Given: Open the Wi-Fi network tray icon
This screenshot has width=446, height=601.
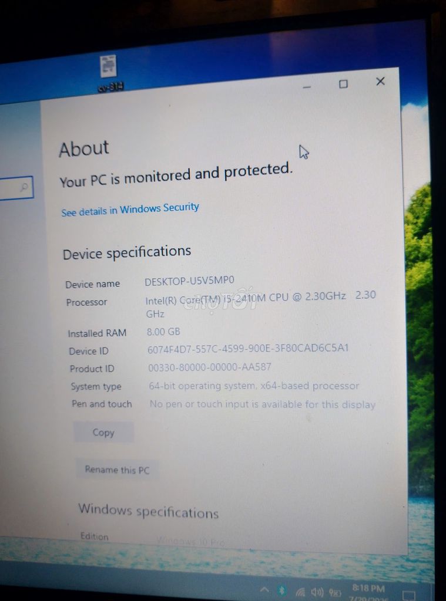Looking at the screenshot, I should pyautogui.click(x=300, y=592).
